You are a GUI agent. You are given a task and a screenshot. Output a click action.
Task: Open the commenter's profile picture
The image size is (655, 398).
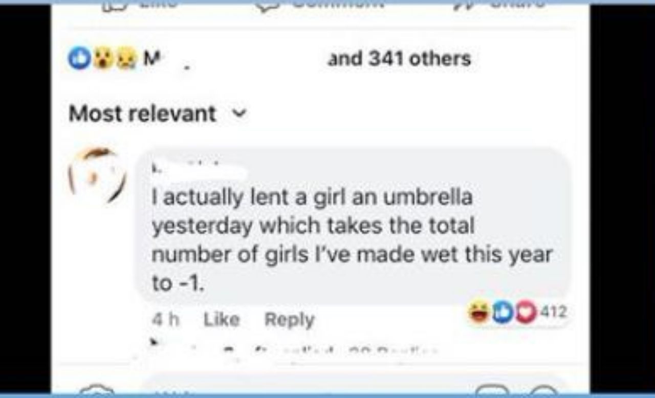click(x=98, y=175)
